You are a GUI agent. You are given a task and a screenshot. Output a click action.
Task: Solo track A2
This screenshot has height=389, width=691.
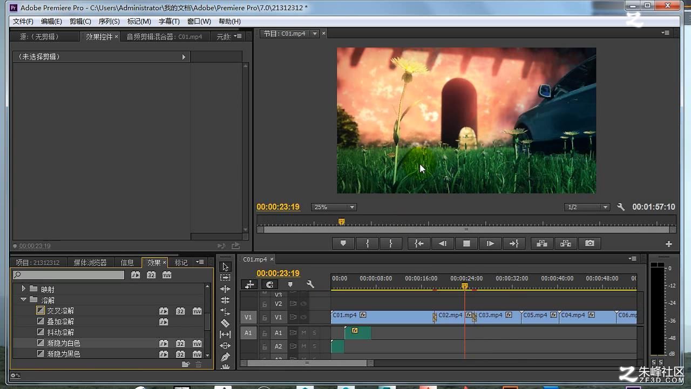(x=314, y=346)
